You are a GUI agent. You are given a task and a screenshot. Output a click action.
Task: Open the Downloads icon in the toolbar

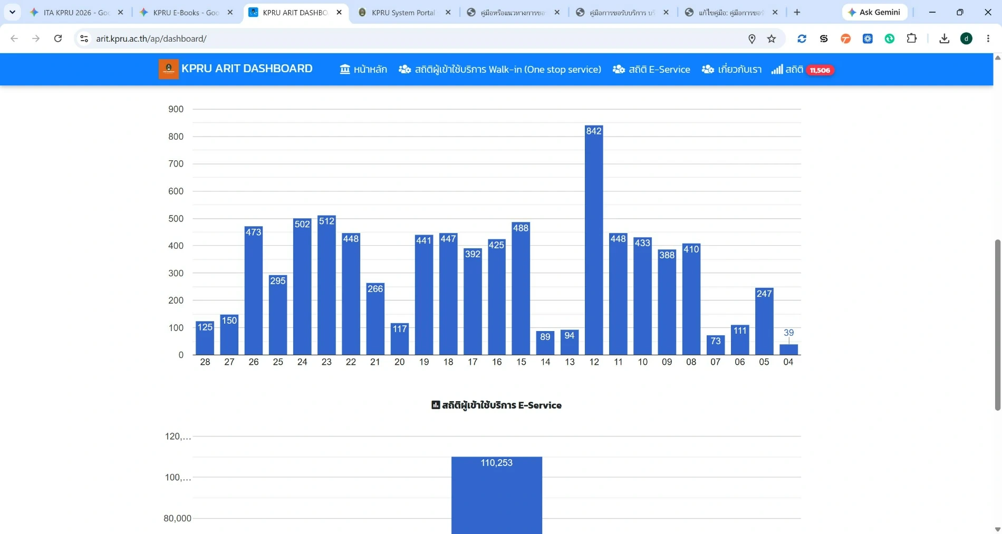pos(944,38)
